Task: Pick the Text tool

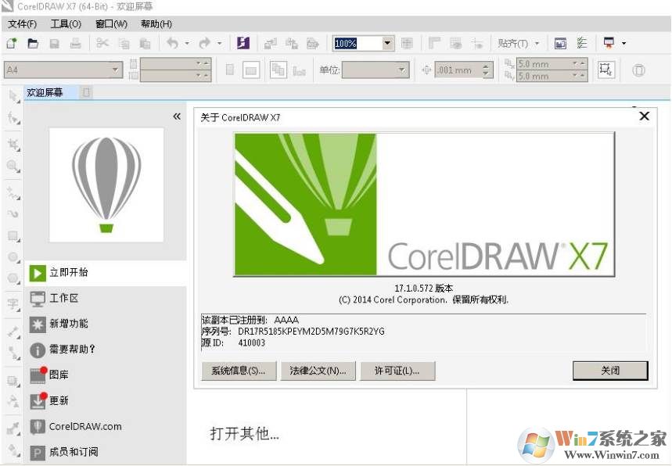Action: click(x=11, y=305)
